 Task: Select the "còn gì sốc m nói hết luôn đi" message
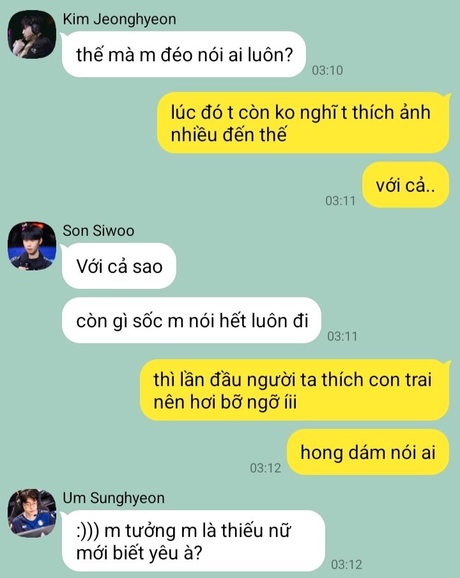coord(192,320)
